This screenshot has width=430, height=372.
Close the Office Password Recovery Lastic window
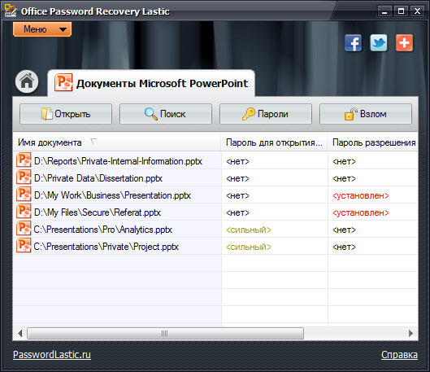[x=417, y=11]
